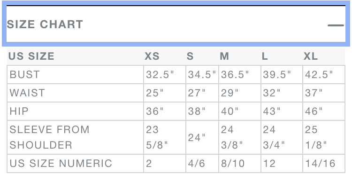Screen dimensions: 352x174
Task: Click the SLEEVE FROM SHOULDER row label
Action: pyautogui.click(x=49, y=137)
